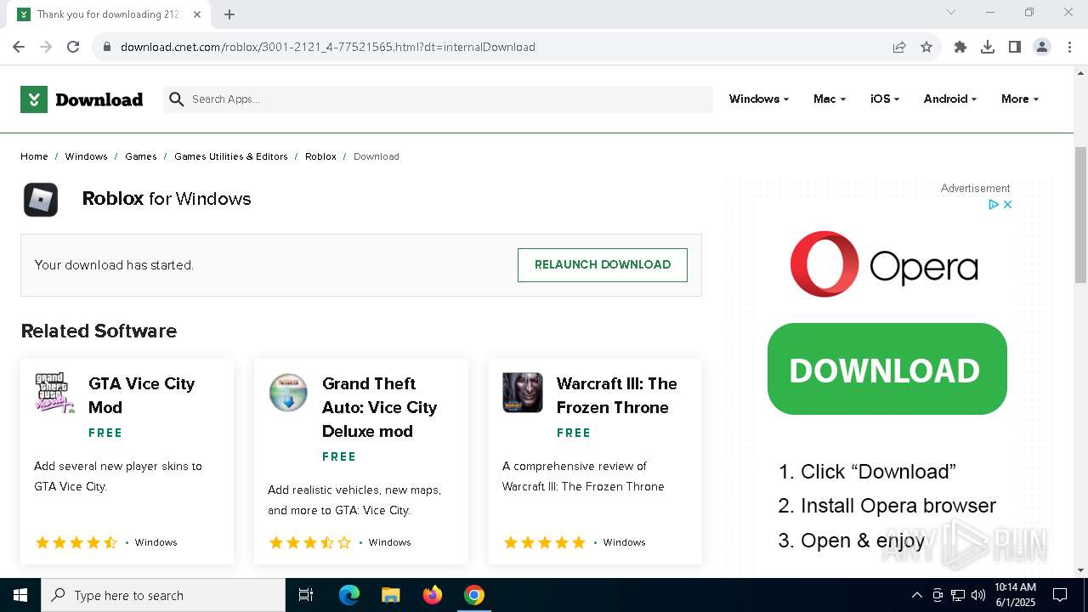Show Chrome downloads tray icon
1088x612 pixels.
pyautogui.click(x=988, y=47)
